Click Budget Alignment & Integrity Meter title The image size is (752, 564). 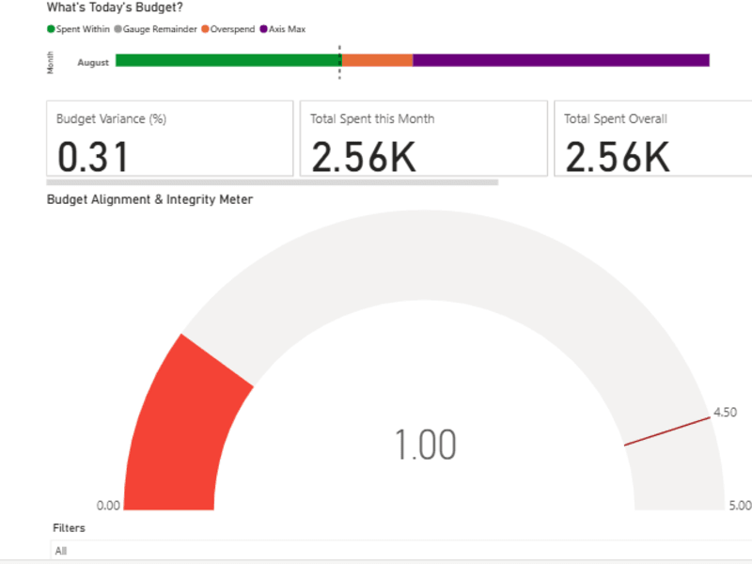click(x=149, y=199)
